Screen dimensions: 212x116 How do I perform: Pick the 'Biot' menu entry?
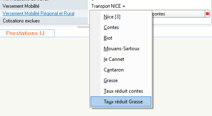click(x=108, y=38)
